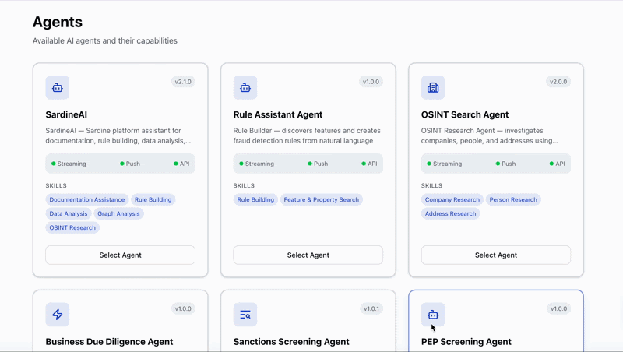This screenshot has height=352, width=623.
Task: Open the PEP Screening Agent card title
Action: (x=466, y=342)
